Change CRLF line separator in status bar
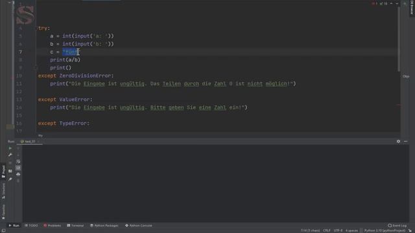 (327, 230)
